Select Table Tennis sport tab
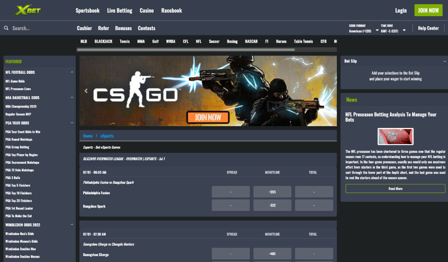The width and height of the screenshot is (448, 262). (x=304, y=41)
